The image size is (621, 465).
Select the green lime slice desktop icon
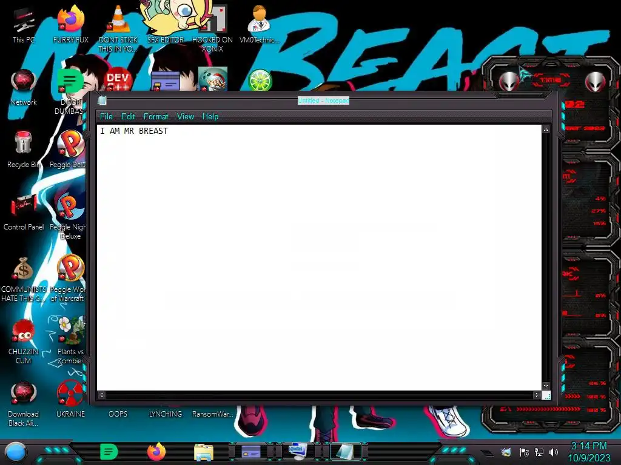[x=260, y=81]
